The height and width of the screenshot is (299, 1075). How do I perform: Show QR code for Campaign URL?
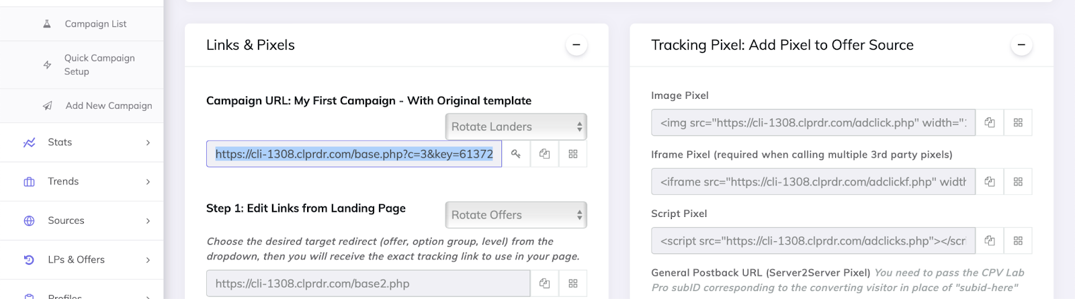coord(573,154)
